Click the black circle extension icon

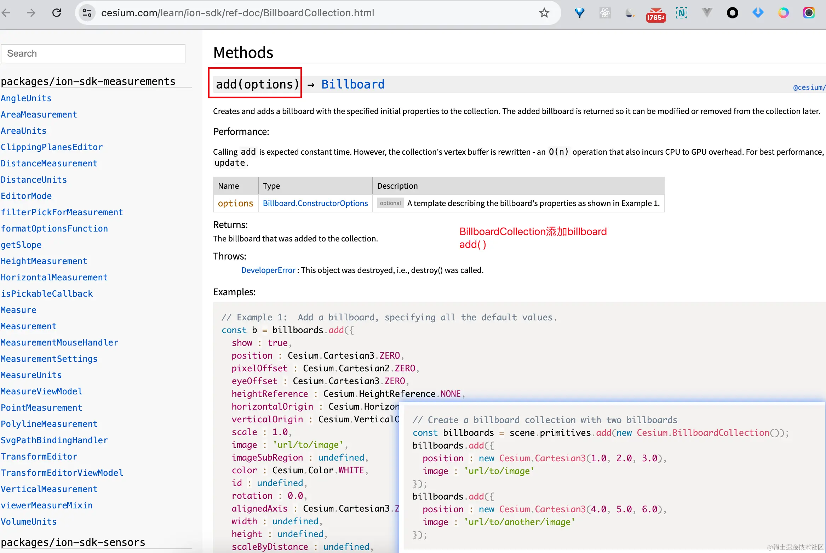[732, 13]
